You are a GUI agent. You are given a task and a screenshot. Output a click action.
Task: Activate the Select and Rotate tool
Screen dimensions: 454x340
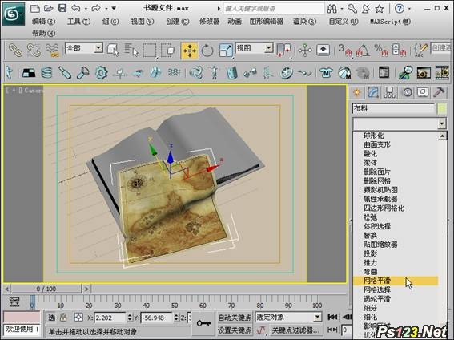tap(207, 51)
